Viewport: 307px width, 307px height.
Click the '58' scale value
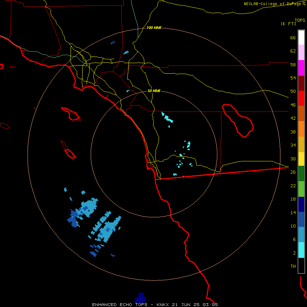(293, 64)
